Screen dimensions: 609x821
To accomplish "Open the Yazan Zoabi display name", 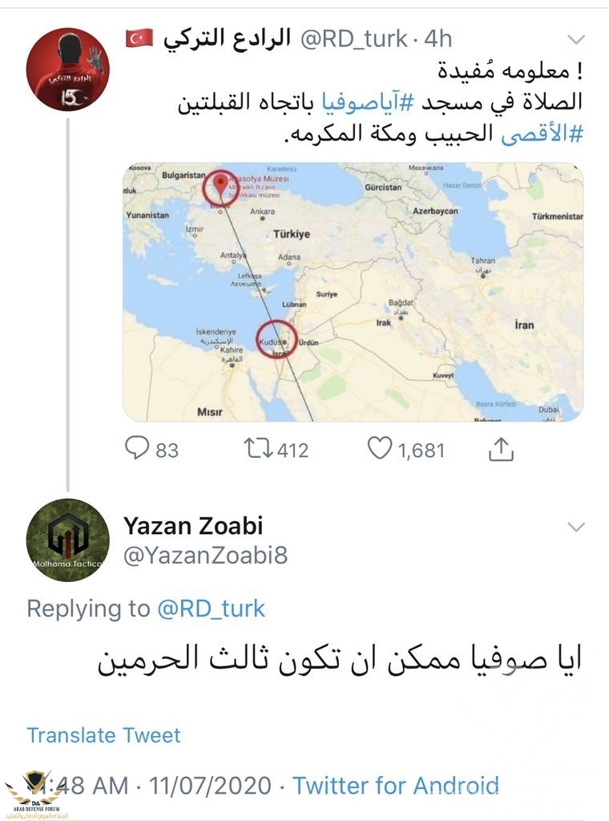I will click(x=193, y=526).
